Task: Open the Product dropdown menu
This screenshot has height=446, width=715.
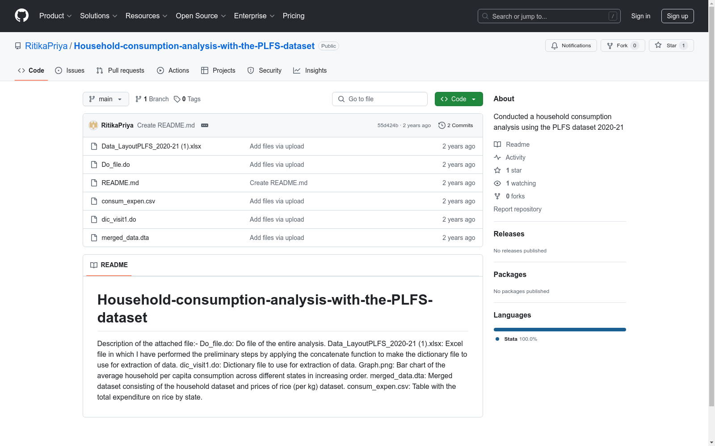Action: [55, 16]
